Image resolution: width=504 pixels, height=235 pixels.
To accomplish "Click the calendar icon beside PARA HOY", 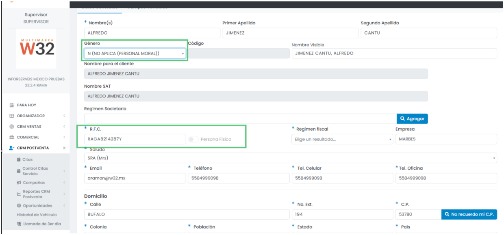I will tap(12, 105).
